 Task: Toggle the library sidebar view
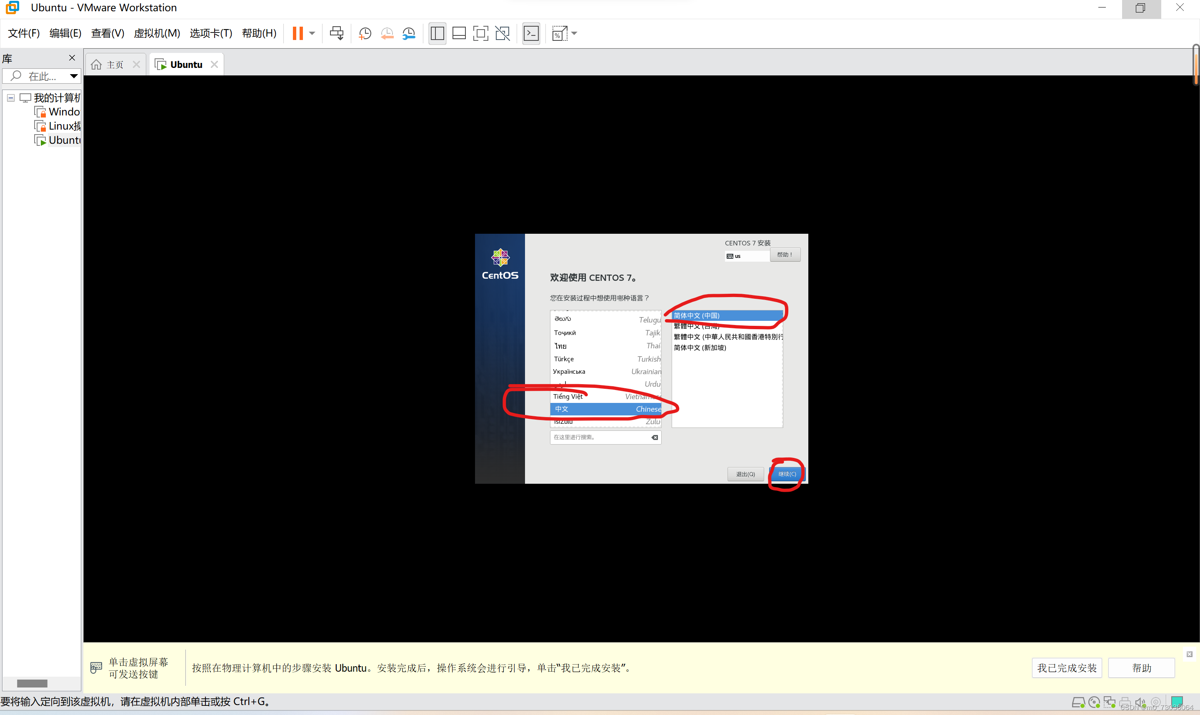point(437,33)
